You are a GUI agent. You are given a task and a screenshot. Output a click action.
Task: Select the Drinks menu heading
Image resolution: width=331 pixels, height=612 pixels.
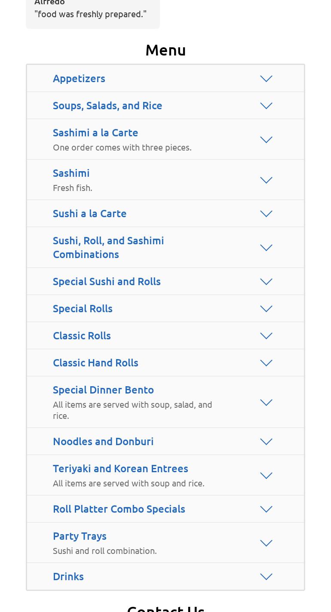[68, 576]
